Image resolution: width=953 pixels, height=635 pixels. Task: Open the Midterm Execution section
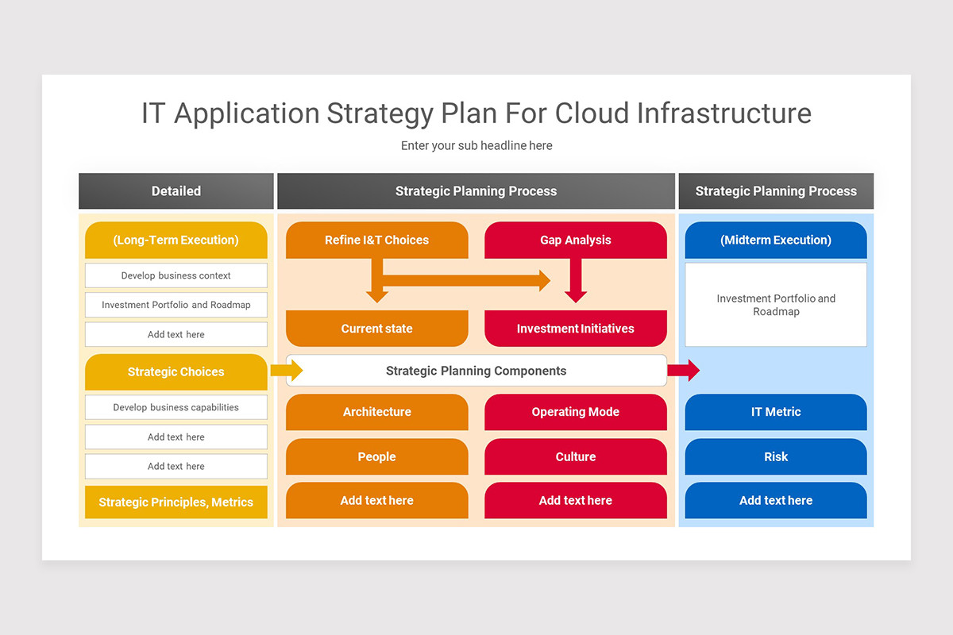tap(775, 240)
